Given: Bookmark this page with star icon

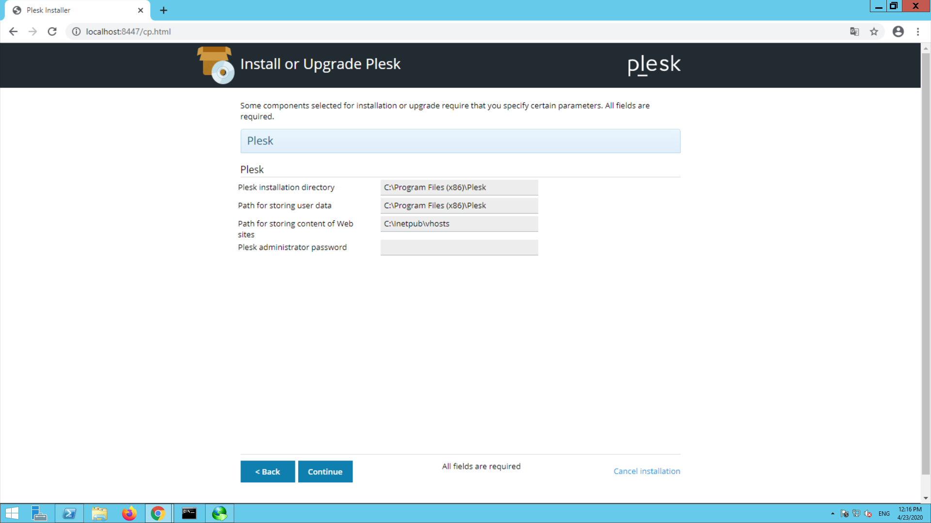Looking at the screenshot, I should pos(874,31).
